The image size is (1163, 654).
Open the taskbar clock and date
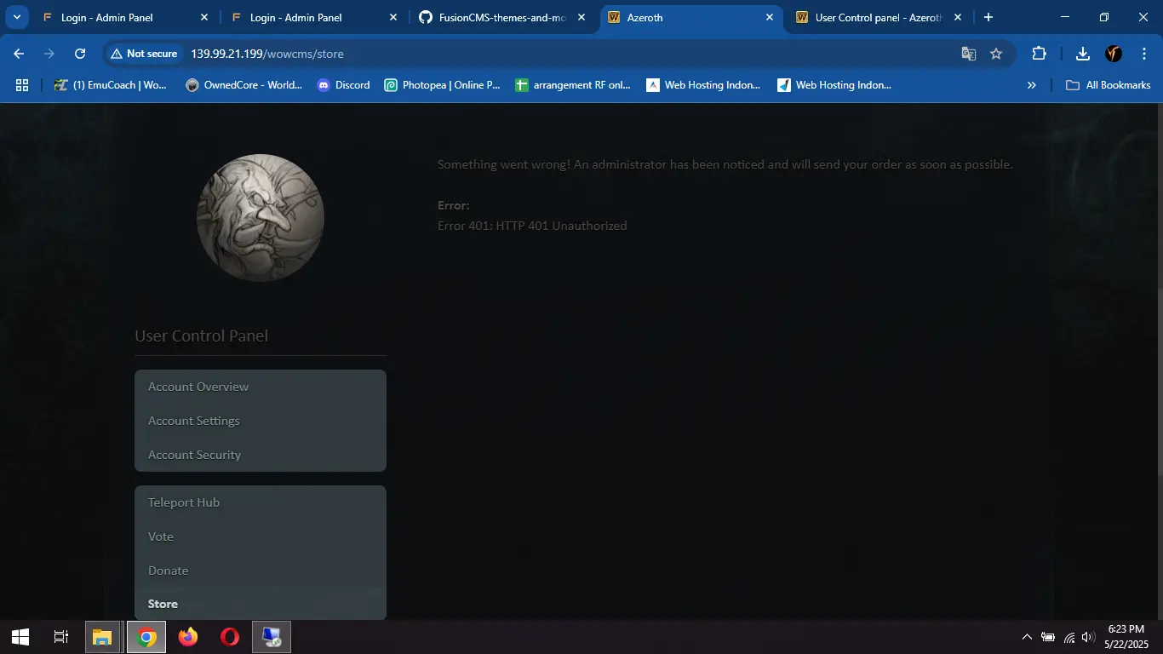tap(1128, 637)
